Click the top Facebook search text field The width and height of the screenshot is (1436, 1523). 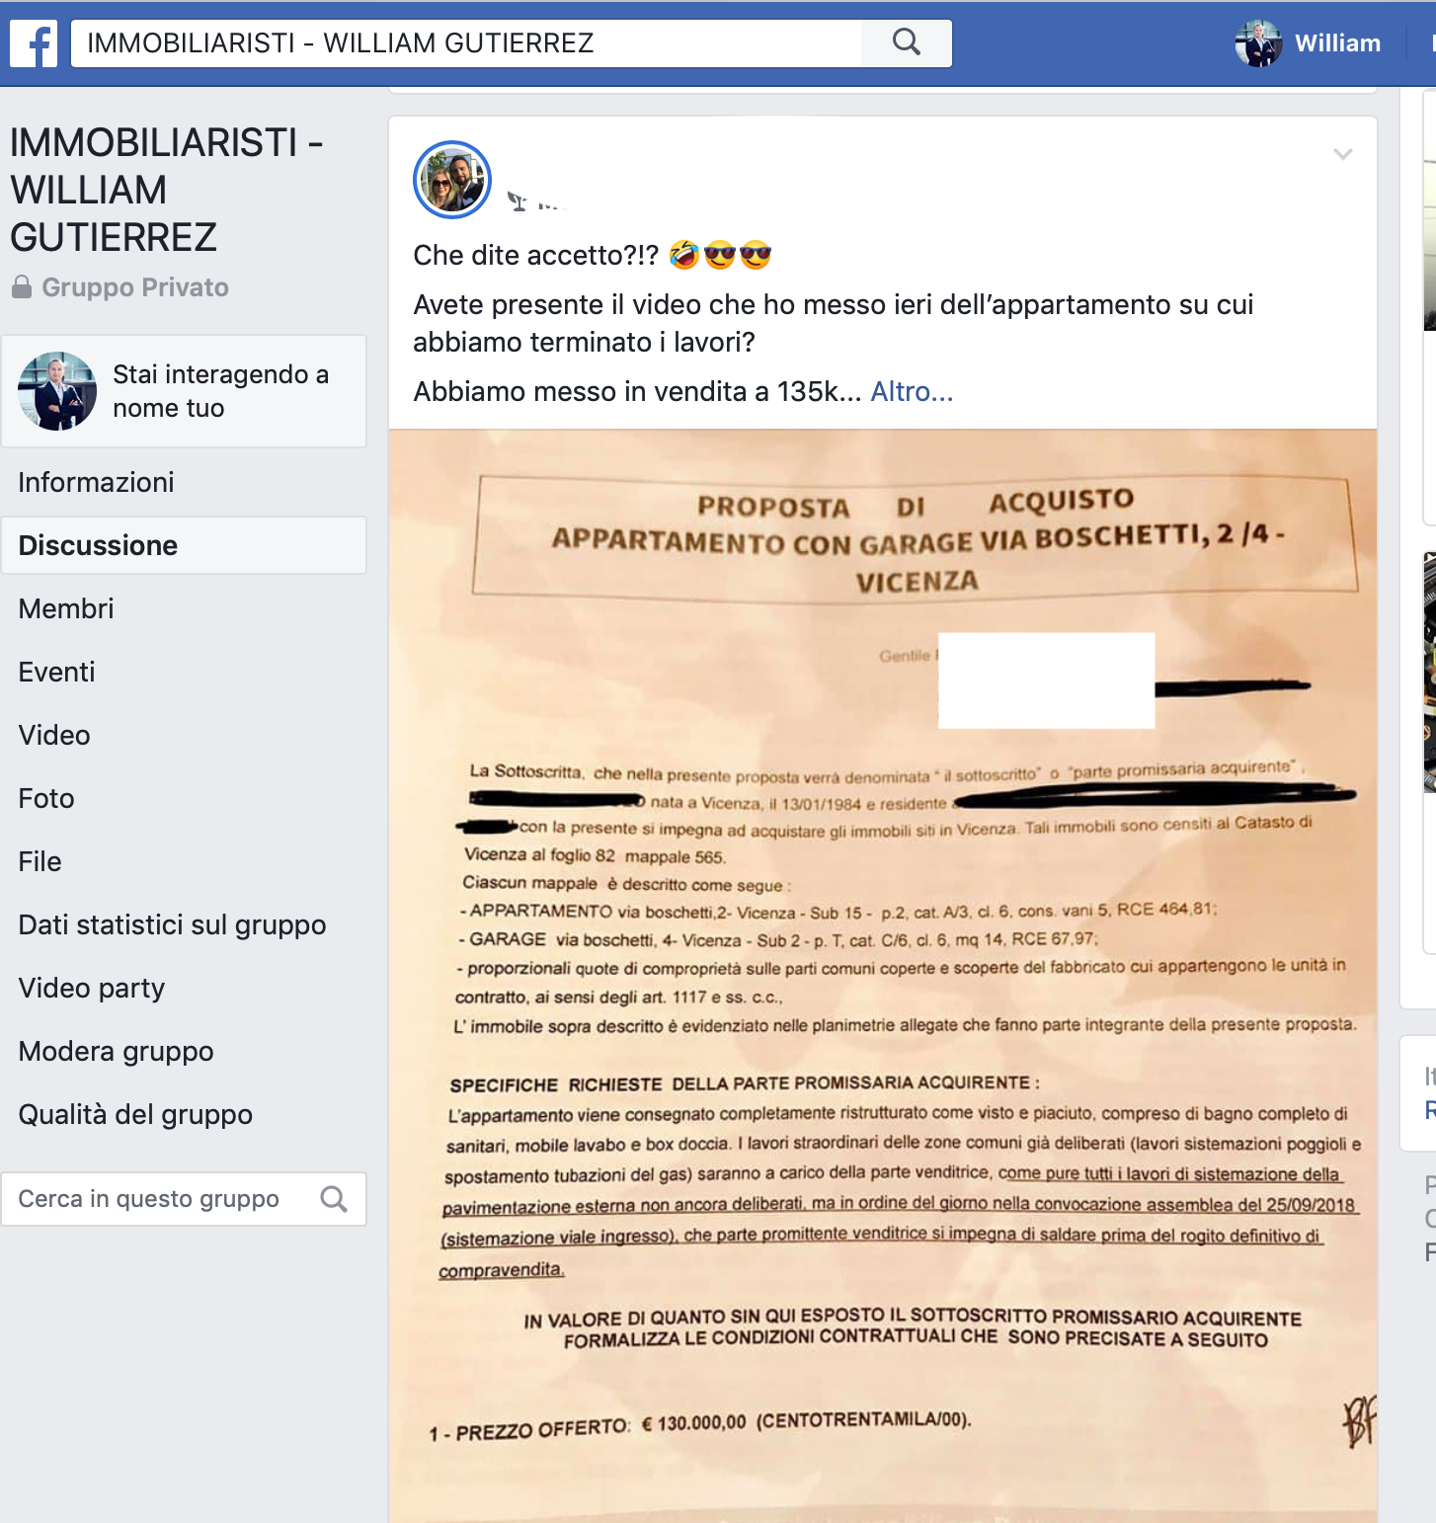[466, 43]
